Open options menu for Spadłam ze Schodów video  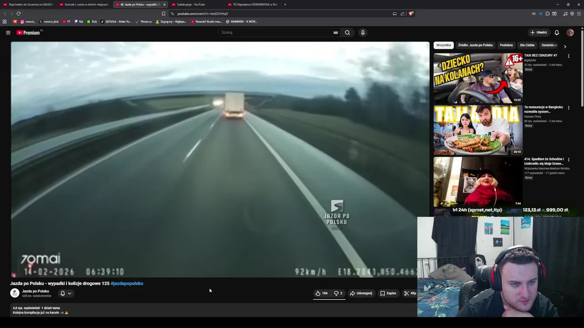click(x=568, y=160)
